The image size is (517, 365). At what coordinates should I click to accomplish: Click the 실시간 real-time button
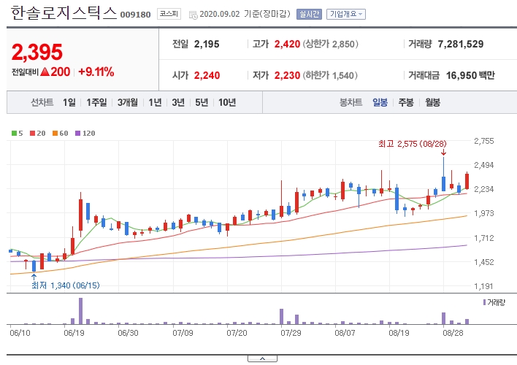[x=309, y=14]
